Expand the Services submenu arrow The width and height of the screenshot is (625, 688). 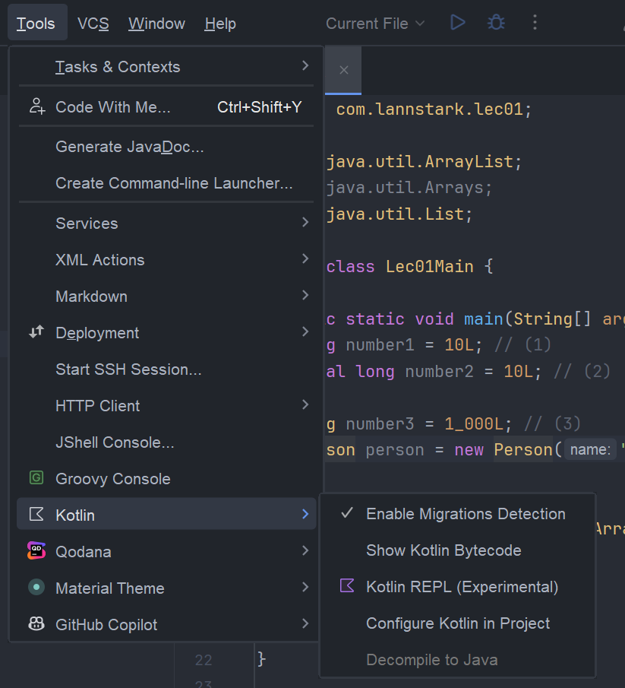point(305,223)
